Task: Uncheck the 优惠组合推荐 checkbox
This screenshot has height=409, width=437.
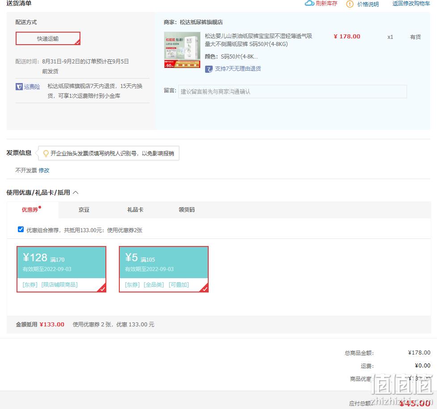Action: point(21,229)
